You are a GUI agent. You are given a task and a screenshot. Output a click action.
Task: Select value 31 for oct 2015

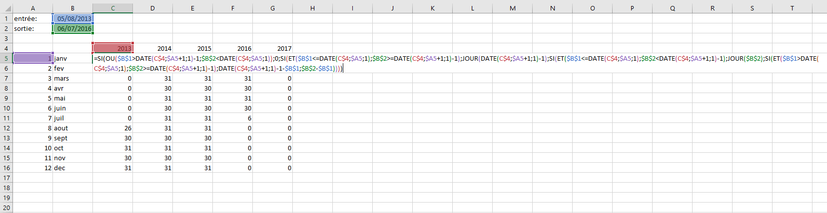[192, 148]
